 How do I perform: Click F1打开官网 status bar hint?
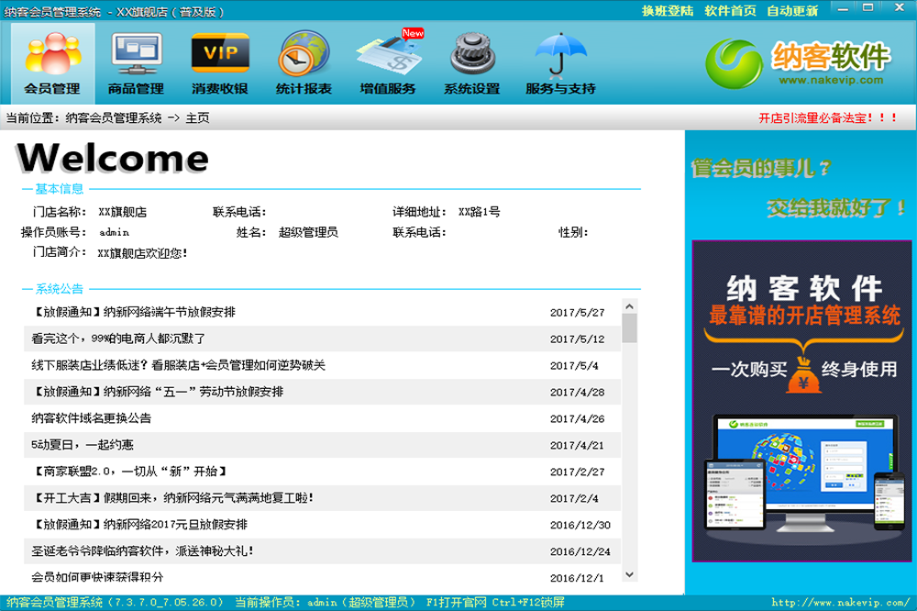456,602
